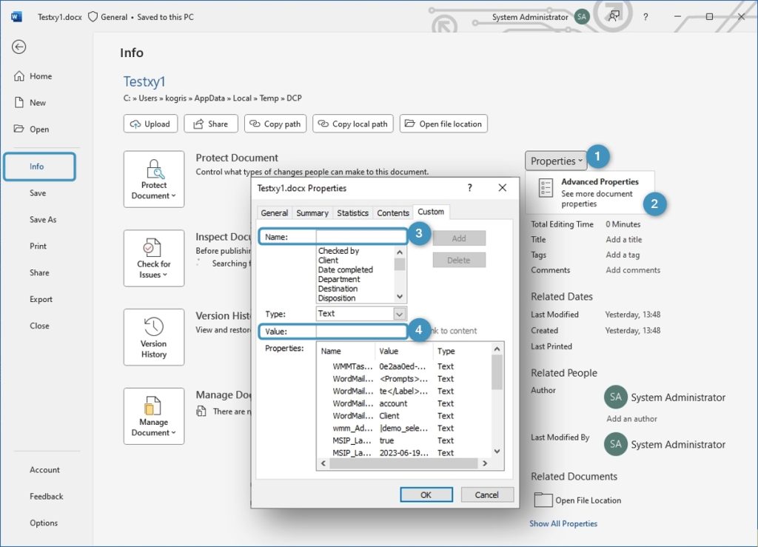758x547 pixels.
Task: Click into the Name input field
Action: click(x=360, y=237)
